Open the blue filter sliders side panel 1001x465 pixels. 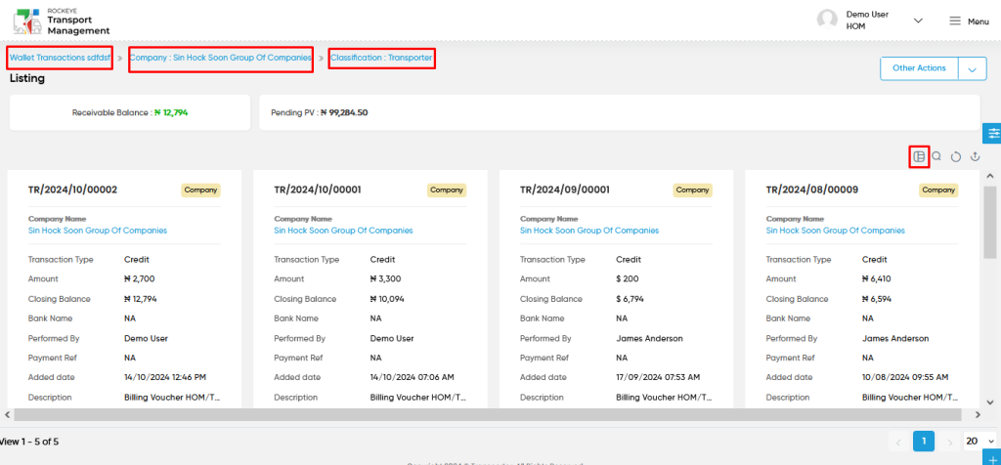coord(993,133)
